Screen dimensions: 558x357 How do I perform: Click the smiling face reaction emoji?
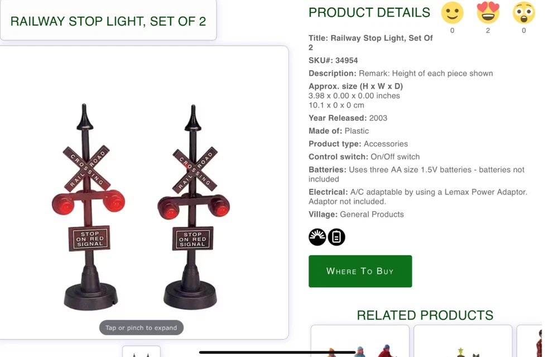point(452,13)
